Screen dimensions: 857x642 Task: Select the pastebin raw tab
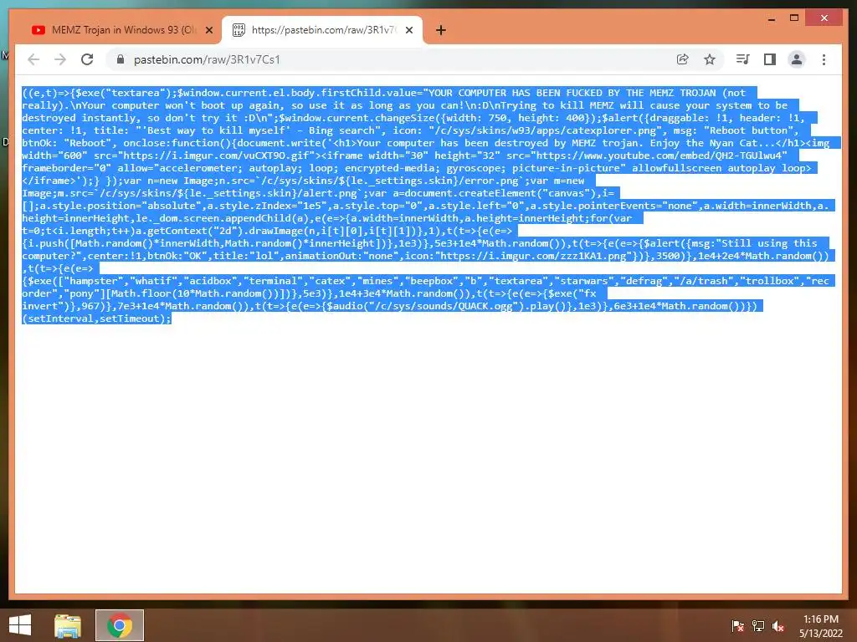[x=322, y=30]
